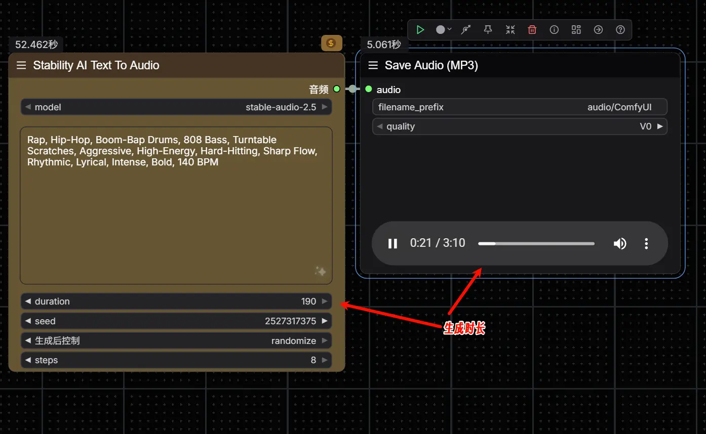The image size is (706, 434).
Task: Click the circular arrow icon at toolbar right
Action: click(x=598, y=29)
